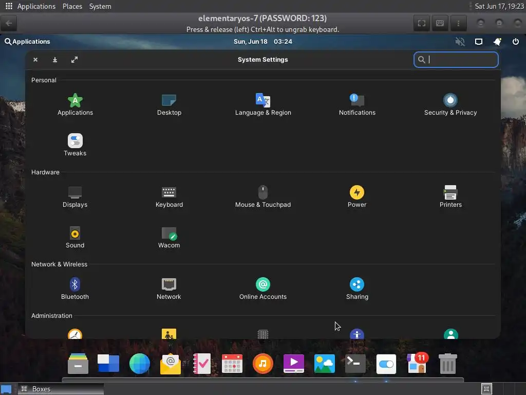
Task: Launch Music from the dock
Action: pos(263,364)
